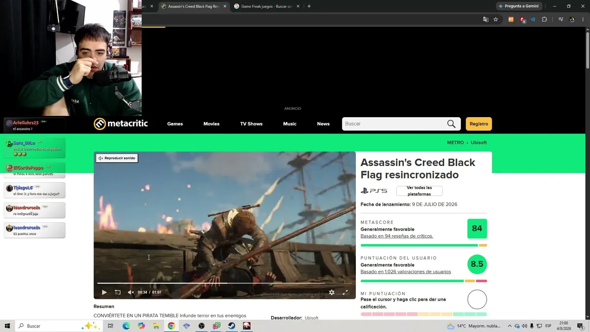
Task: Close the Assassin's Creed Black Flag tab
Action: (x=225, y=6)
